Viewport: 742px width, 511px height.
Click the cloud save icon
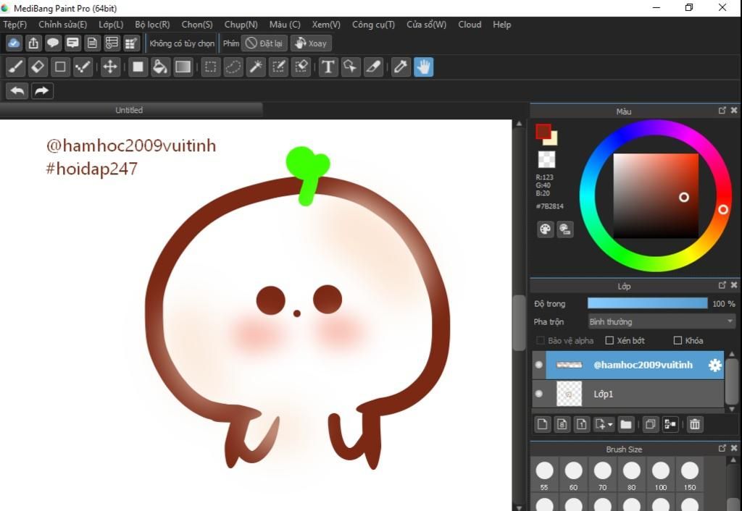tap(14, 43)
